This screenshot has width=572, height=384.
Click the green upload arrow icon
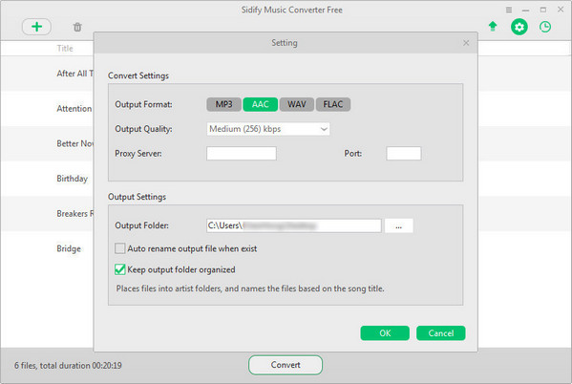coord(493,27)
